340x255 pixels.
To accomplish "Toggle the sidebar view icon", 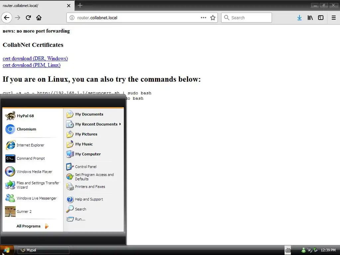I will (x=321, y=18).
